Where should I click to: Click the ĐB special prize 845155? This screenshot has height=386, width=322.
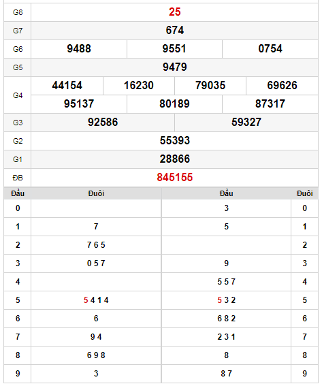pos(174,178)
